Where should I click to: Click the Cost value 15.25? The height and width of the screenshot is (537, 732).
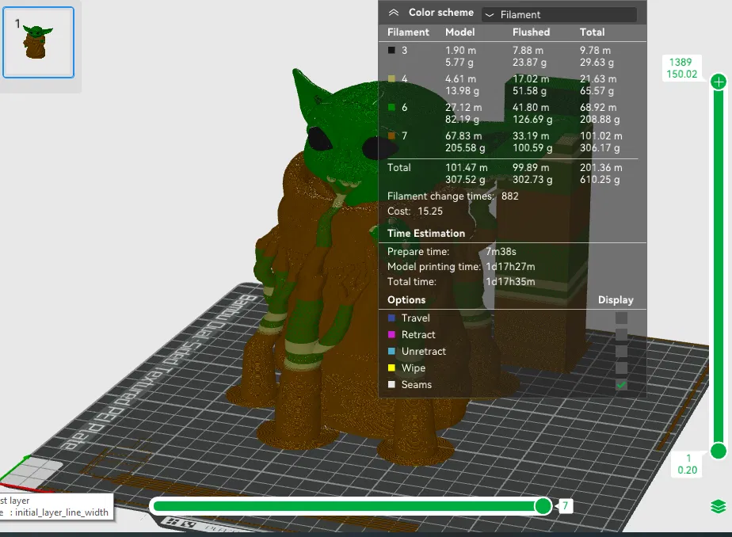[x=430, y=211]
